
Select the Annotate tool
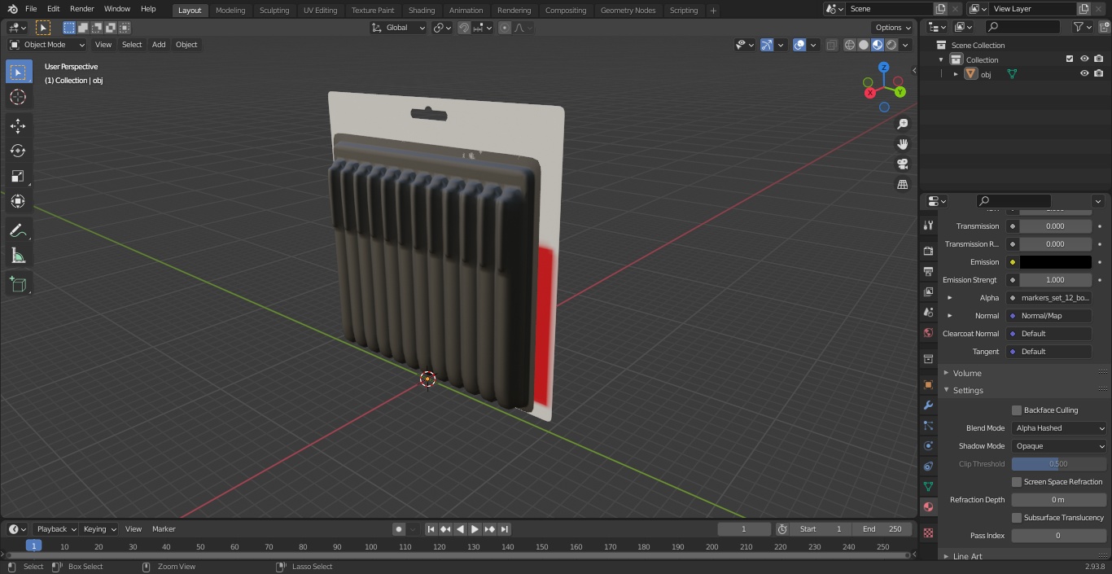[x=18, y=231]
